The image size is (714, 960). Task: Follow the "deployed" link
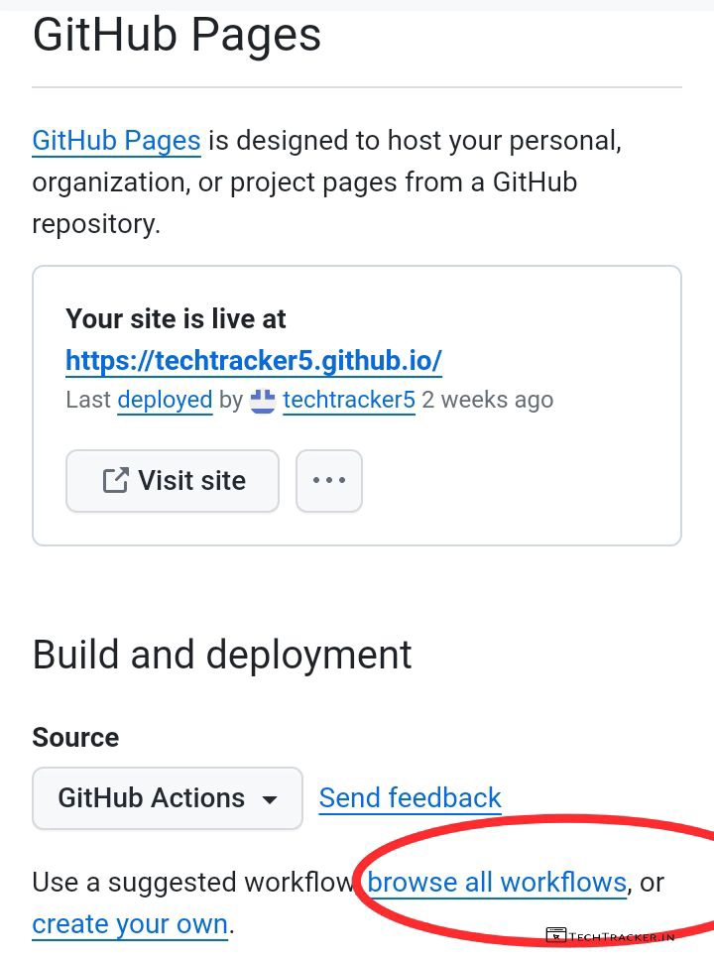165,401
